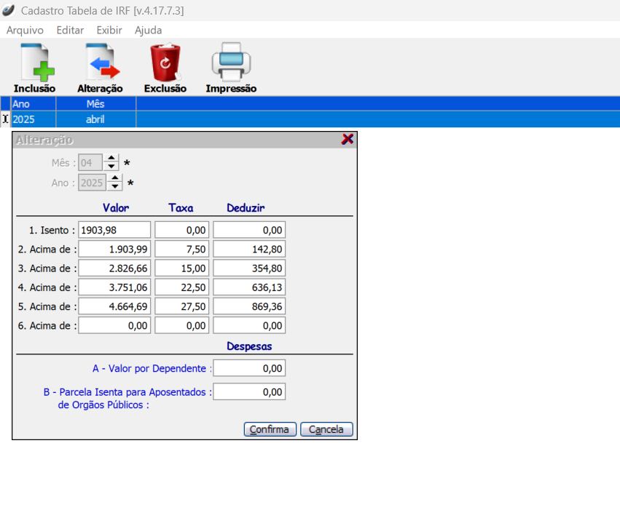Screen dimensions: 620x510
Task: Click the Impressão printer icon
Action: pyautogui.click(x=231, y=64)
